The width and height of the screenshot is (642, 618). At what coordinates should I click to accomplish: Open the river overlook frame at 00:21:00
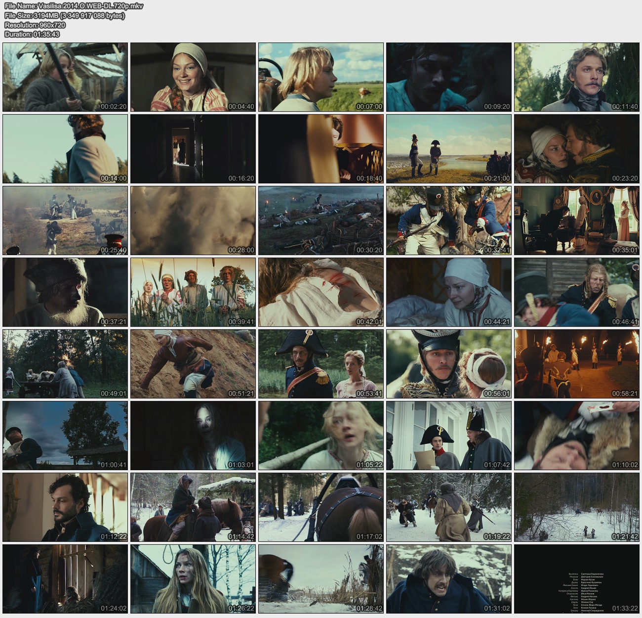tap(449, 149)
